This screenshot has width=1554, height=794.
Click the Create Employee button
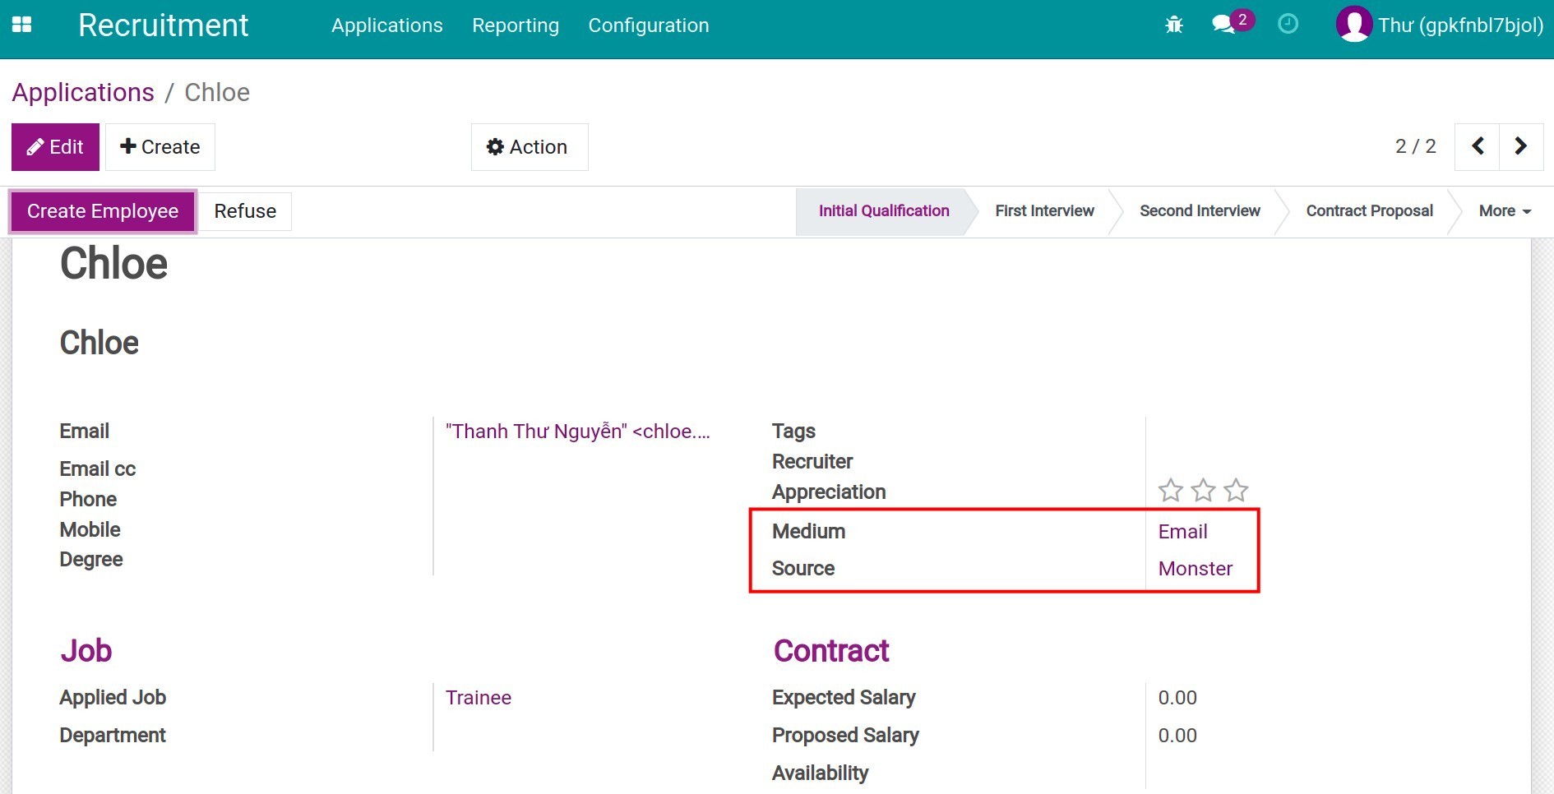pyautogui.click(x=102, y=210)
